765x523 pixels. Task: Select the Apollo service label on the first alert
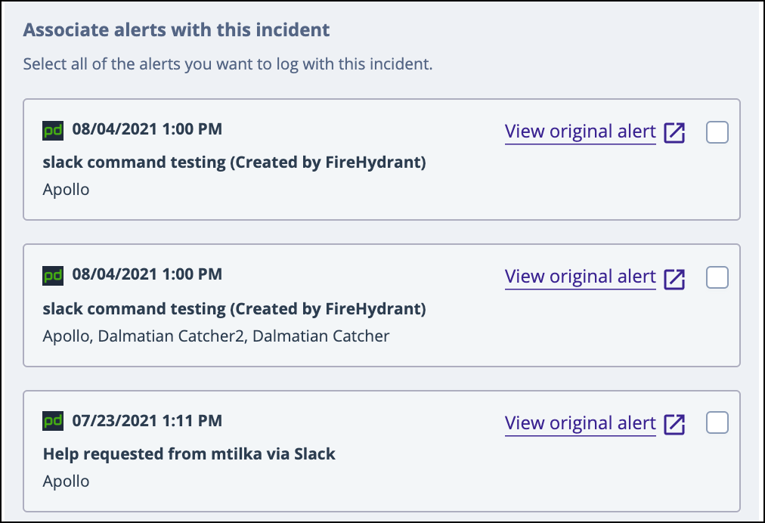66,189
